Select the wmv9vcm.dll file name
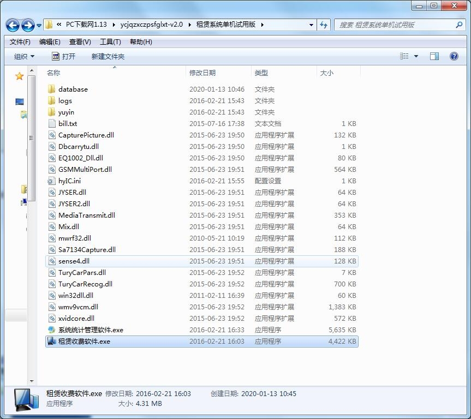 tap(78, 307)
